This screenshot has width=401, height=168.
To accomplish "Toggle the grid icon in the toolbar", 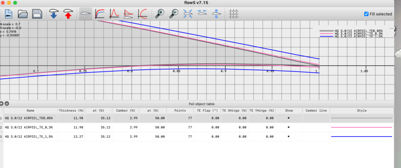I will [x=234, y=14].
